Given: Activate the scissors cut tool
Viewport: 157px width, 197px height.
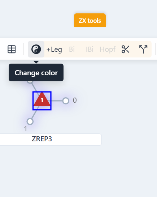Looking at the screenshot, I should tap(125, 49).
